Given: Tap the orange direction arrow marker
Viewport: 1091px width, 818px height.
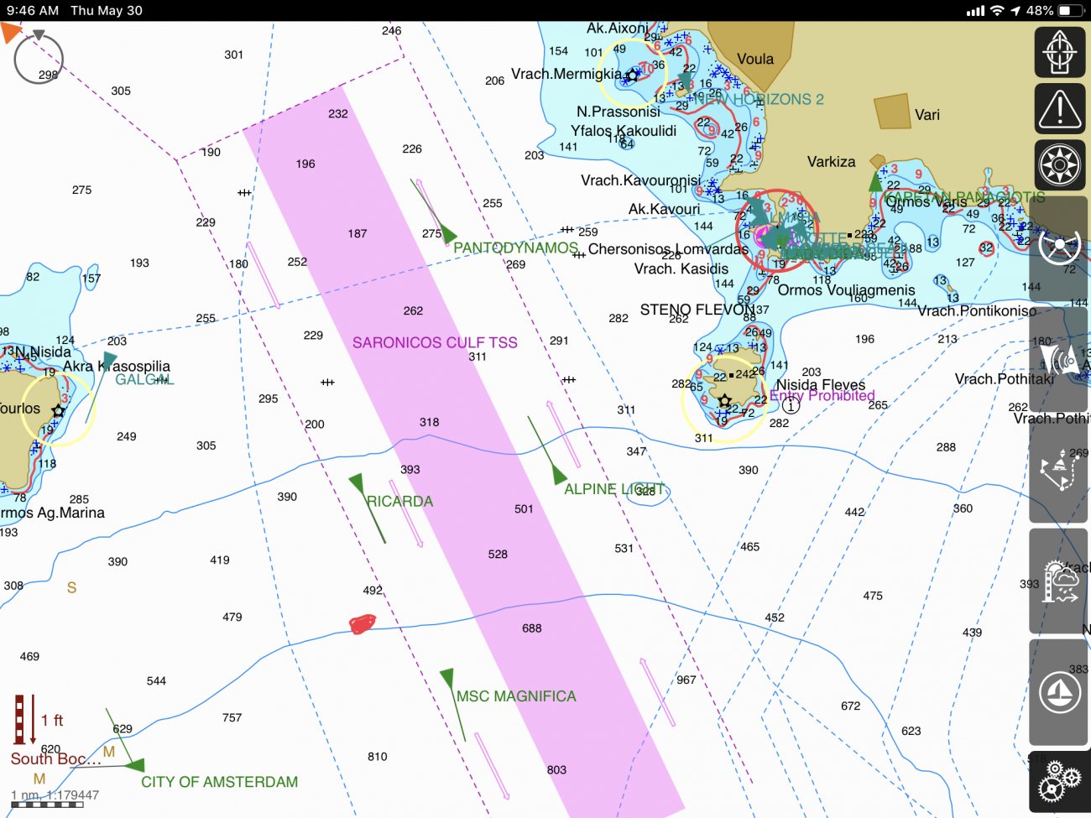Looking at the screenshot, I should (x=10, y=33).
